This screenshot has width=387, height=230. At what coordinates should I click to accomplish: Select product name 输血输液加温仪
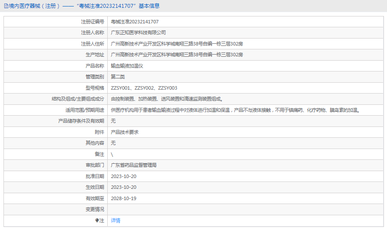127,66
